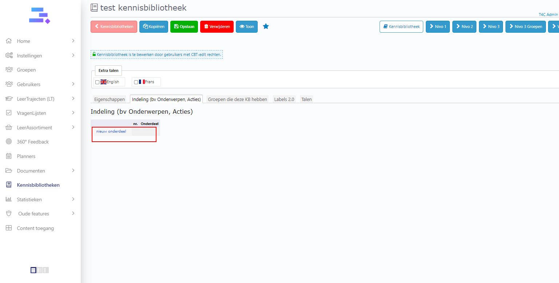
Task: Click the green Opslaan button
Action: (184, 27)
